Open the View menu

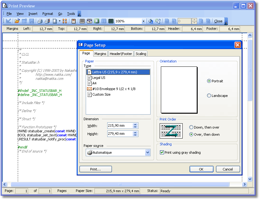[20, 14]
